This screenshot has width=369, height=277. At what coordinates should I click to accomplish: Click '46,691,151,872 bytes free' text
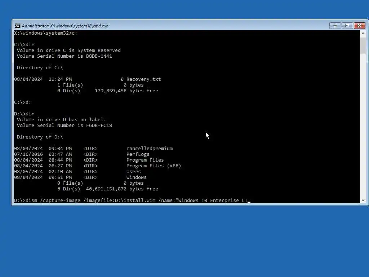(x=122, y=189)
